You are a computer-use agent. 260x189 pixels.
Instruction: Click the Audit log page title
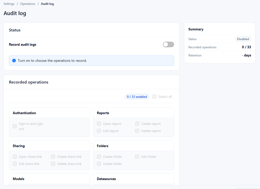[15, 13]
